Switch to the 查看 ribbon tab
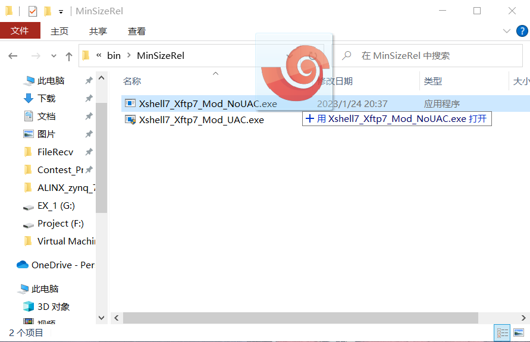Screen dimensions: 530x342 pos(137,32)
